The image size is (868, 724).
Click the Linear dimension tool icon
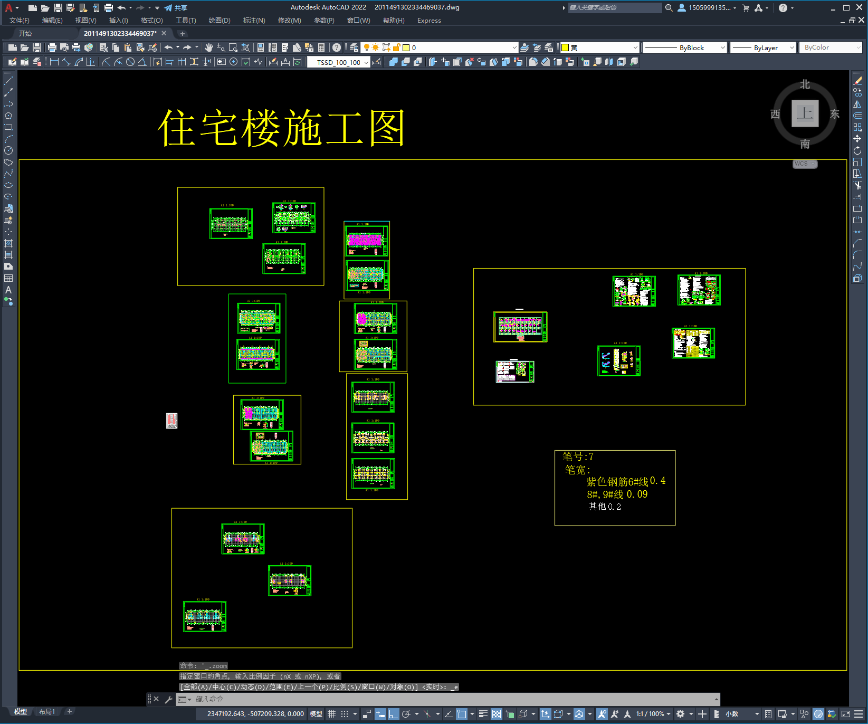(x=54, y=62)
